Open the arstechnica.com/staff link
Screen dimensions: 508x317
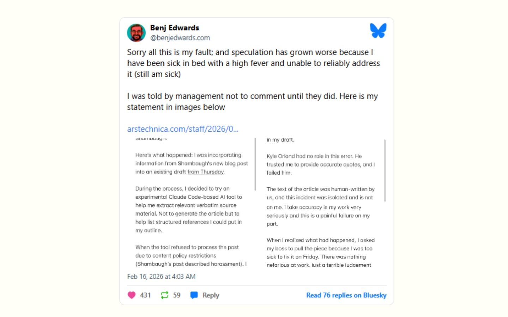coord(183,129)
